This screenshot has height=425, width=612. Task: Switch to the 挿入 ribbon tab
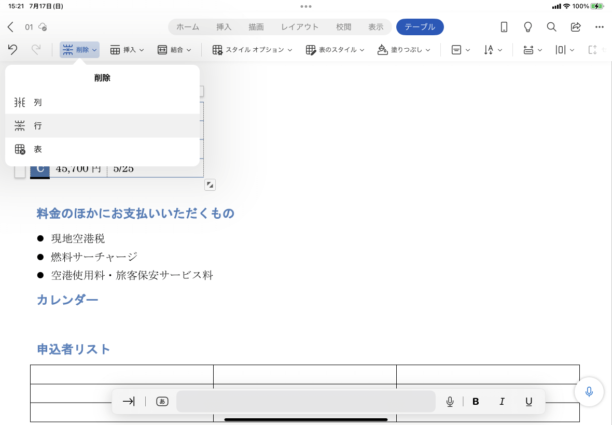[x=224, y=27]
